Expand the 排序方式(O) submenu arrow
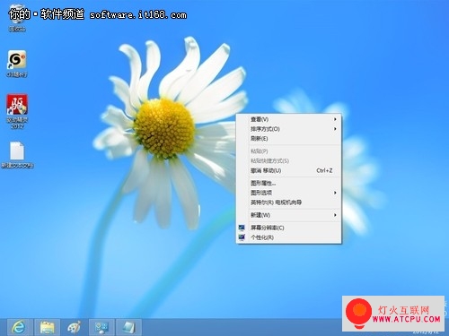Viewport: 449px width, 336px height. (x=335, y=129)
